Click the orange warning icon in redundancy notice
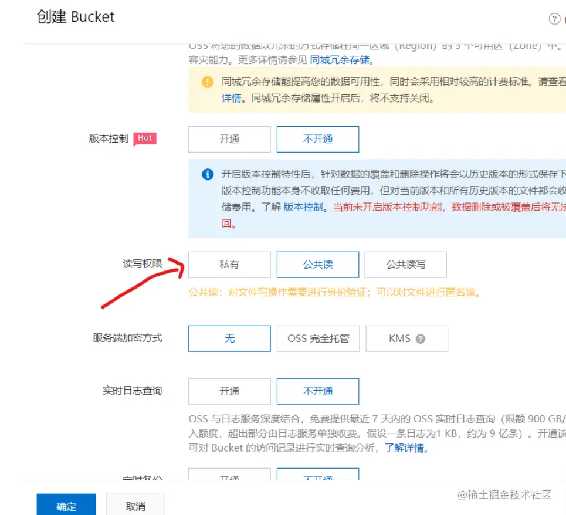This screenshot has width=566, height=515. click(208, 82)
